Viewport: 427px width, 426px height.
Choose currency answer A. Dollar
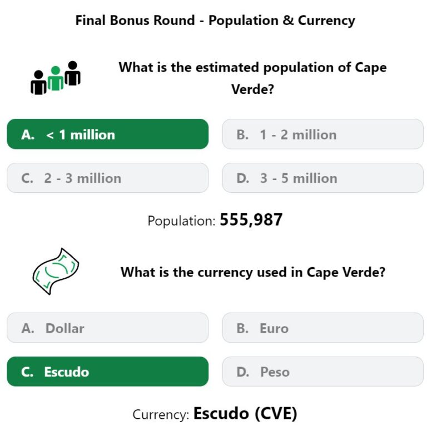(107, 328)
